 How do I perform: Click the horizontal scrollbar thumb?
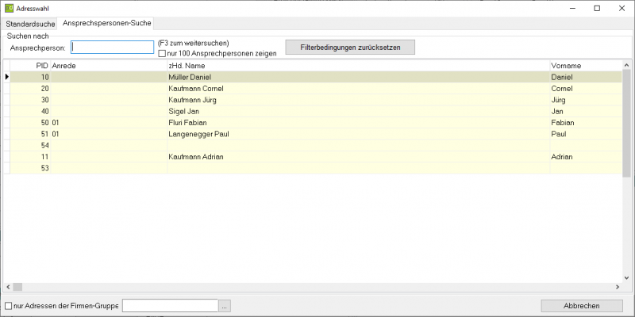click(x=17, y=287)
